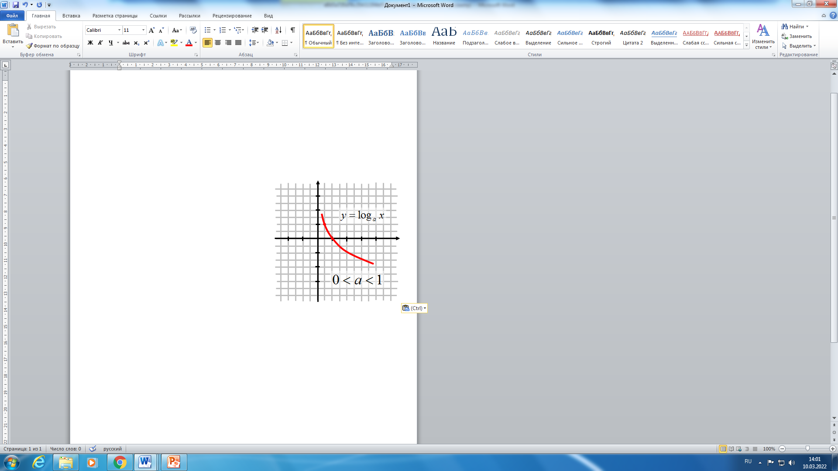Click the Заменить button
Screen dimensions: 838x471
coord(797,36)
